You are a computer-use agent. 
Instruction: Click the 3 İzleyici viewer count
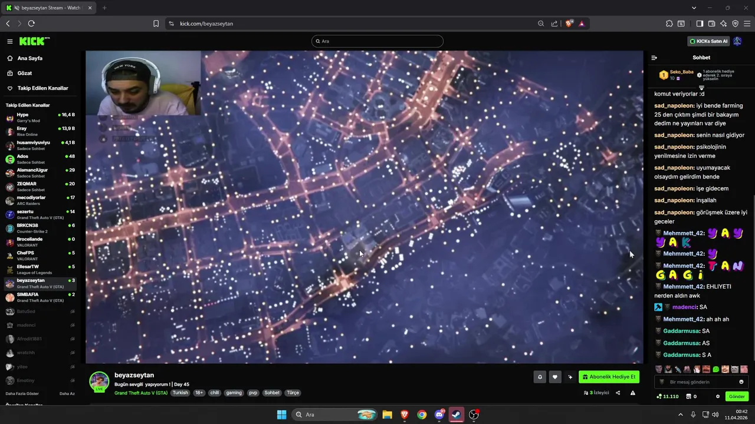596,393
